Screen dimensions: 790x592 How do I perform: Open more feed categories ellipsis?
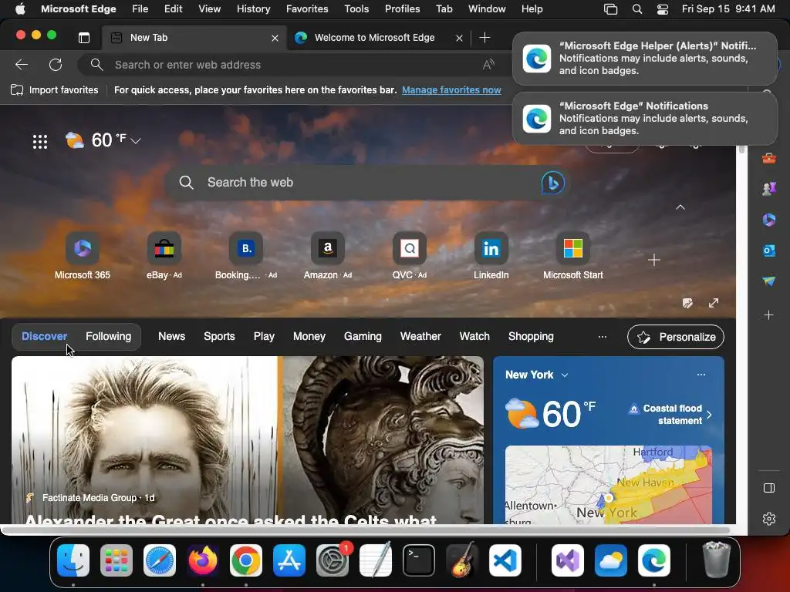coord(602,336)
